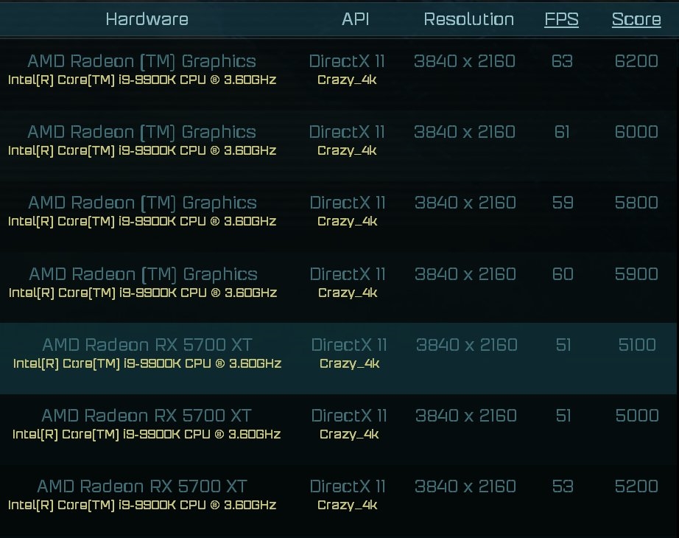679x538 pixels.
Task: Click the API column header
Action: click(x=356, y=19)
